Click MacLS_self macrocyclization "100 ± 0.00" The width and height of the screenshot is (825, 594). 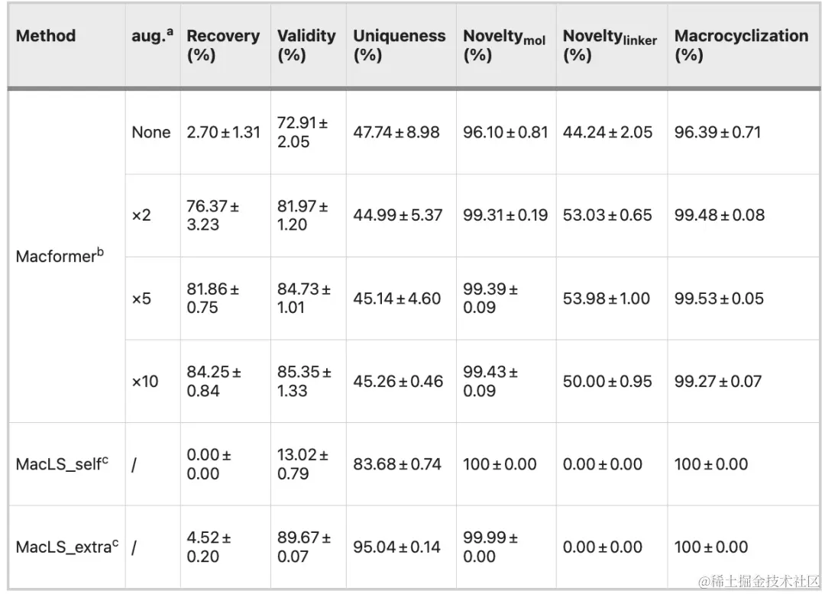[711, 464]
